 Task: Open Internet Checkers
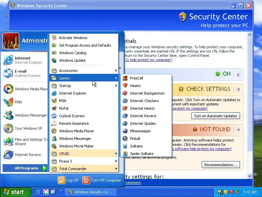pos(146,101)
